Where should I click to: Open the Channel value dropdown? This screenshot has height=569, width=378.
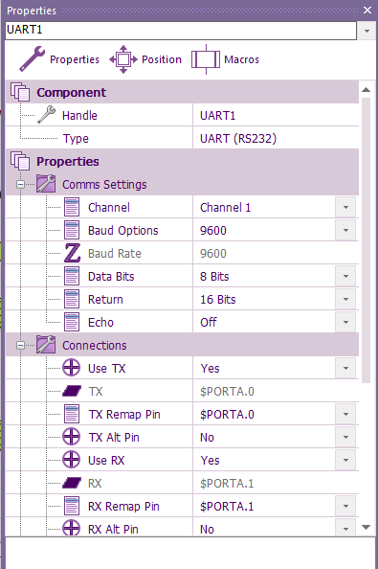click(345, 207)
